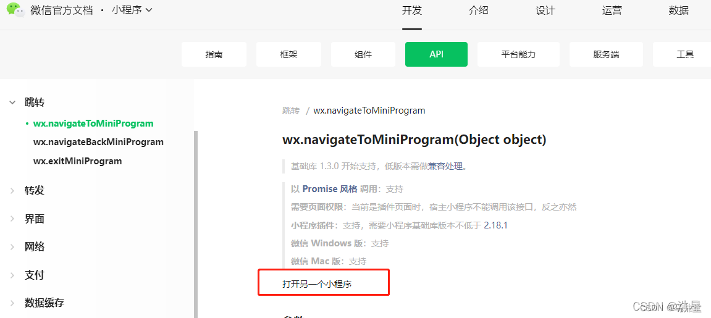This screenshot has width=711, height=318.
Task: Select the 指南 section button
Action: point(214,54)
